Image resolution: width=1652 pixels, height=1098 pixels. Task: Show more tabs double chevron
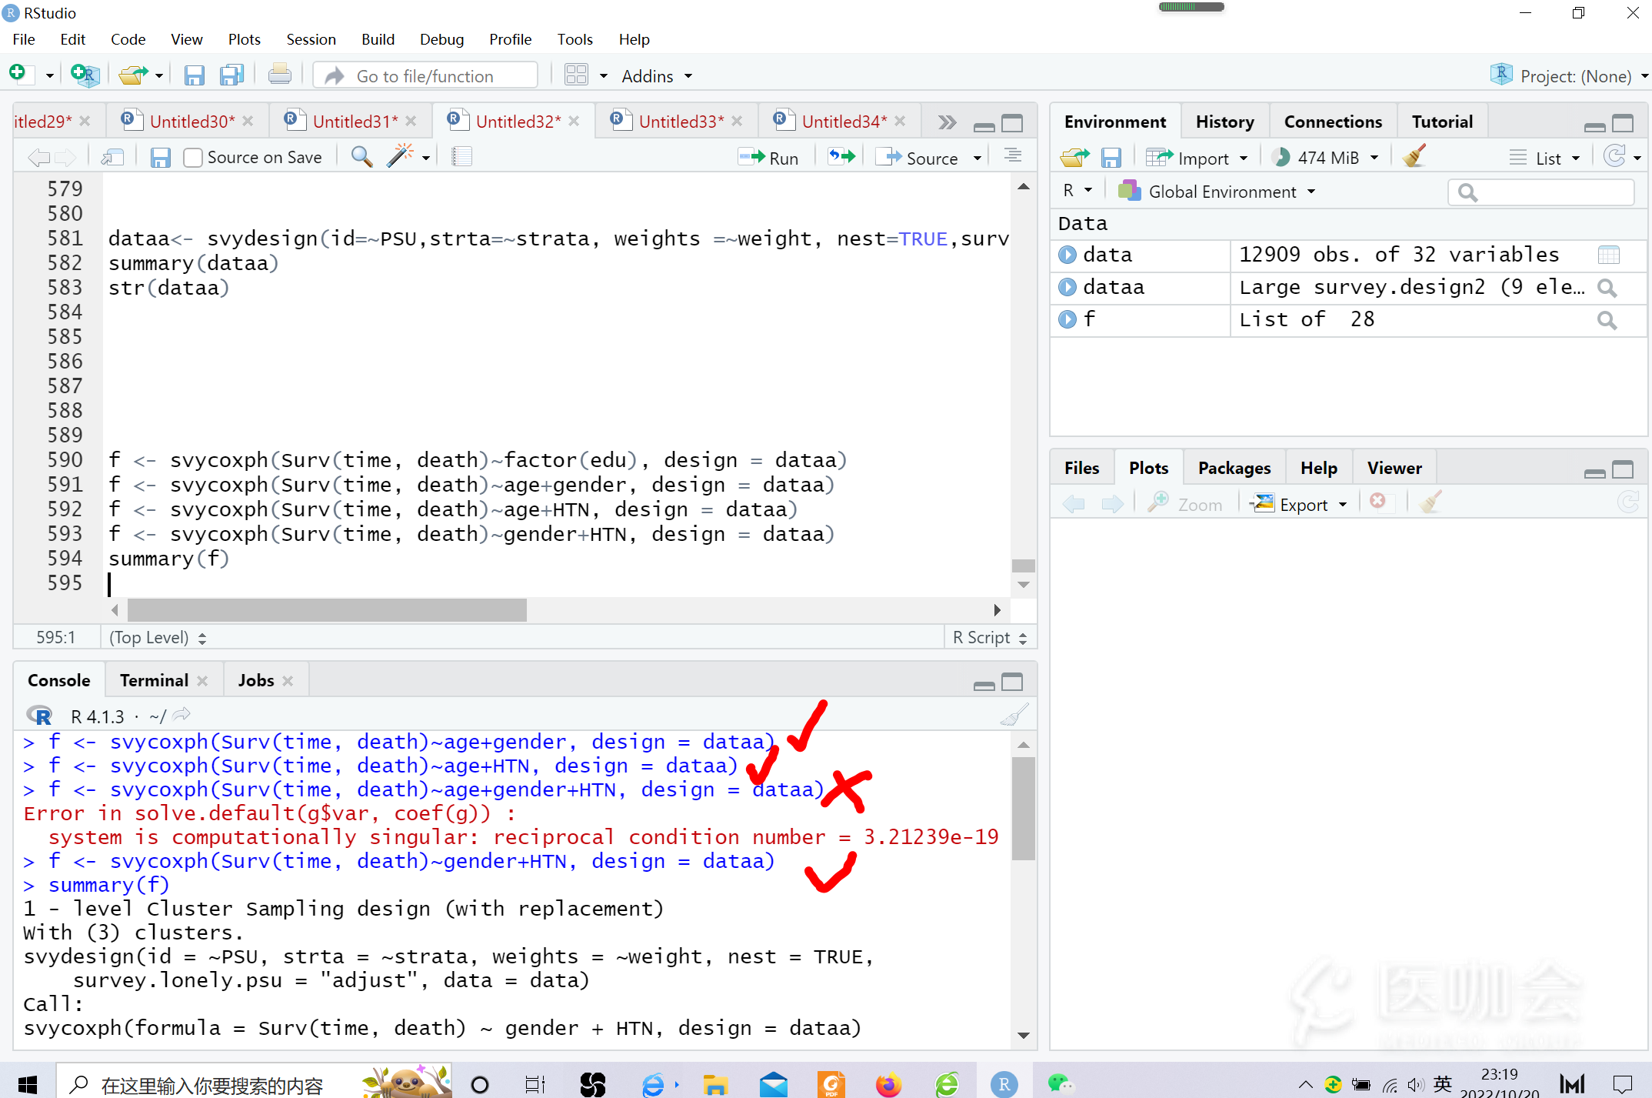click(x=947, y=122)
